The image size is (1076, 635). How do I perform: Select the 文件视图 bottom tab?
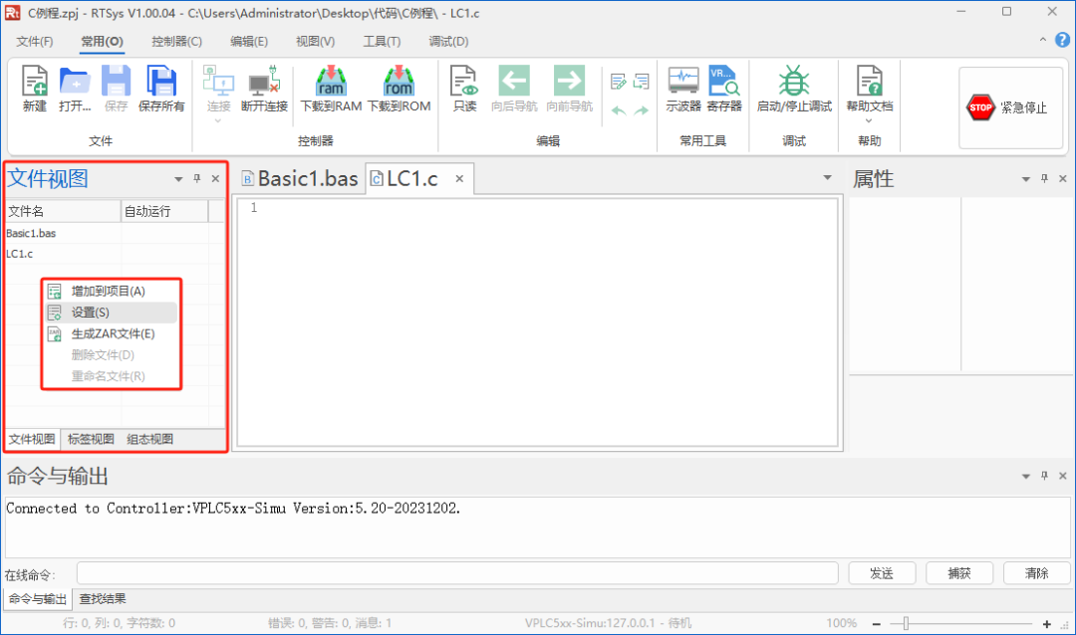(32, 439)
